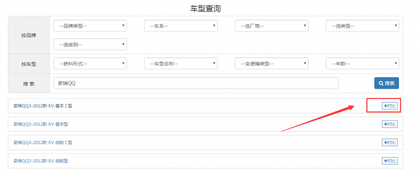Expand the 车系 series dropdown
Screen dimensions: 417x170
tap(181, 26)
